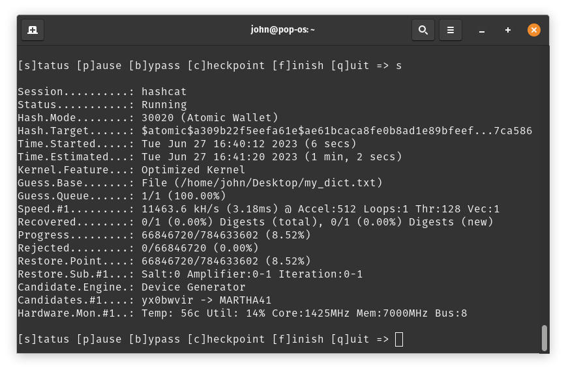
Task: Open the terminal search tool
Action: click(x=423, y=30)
